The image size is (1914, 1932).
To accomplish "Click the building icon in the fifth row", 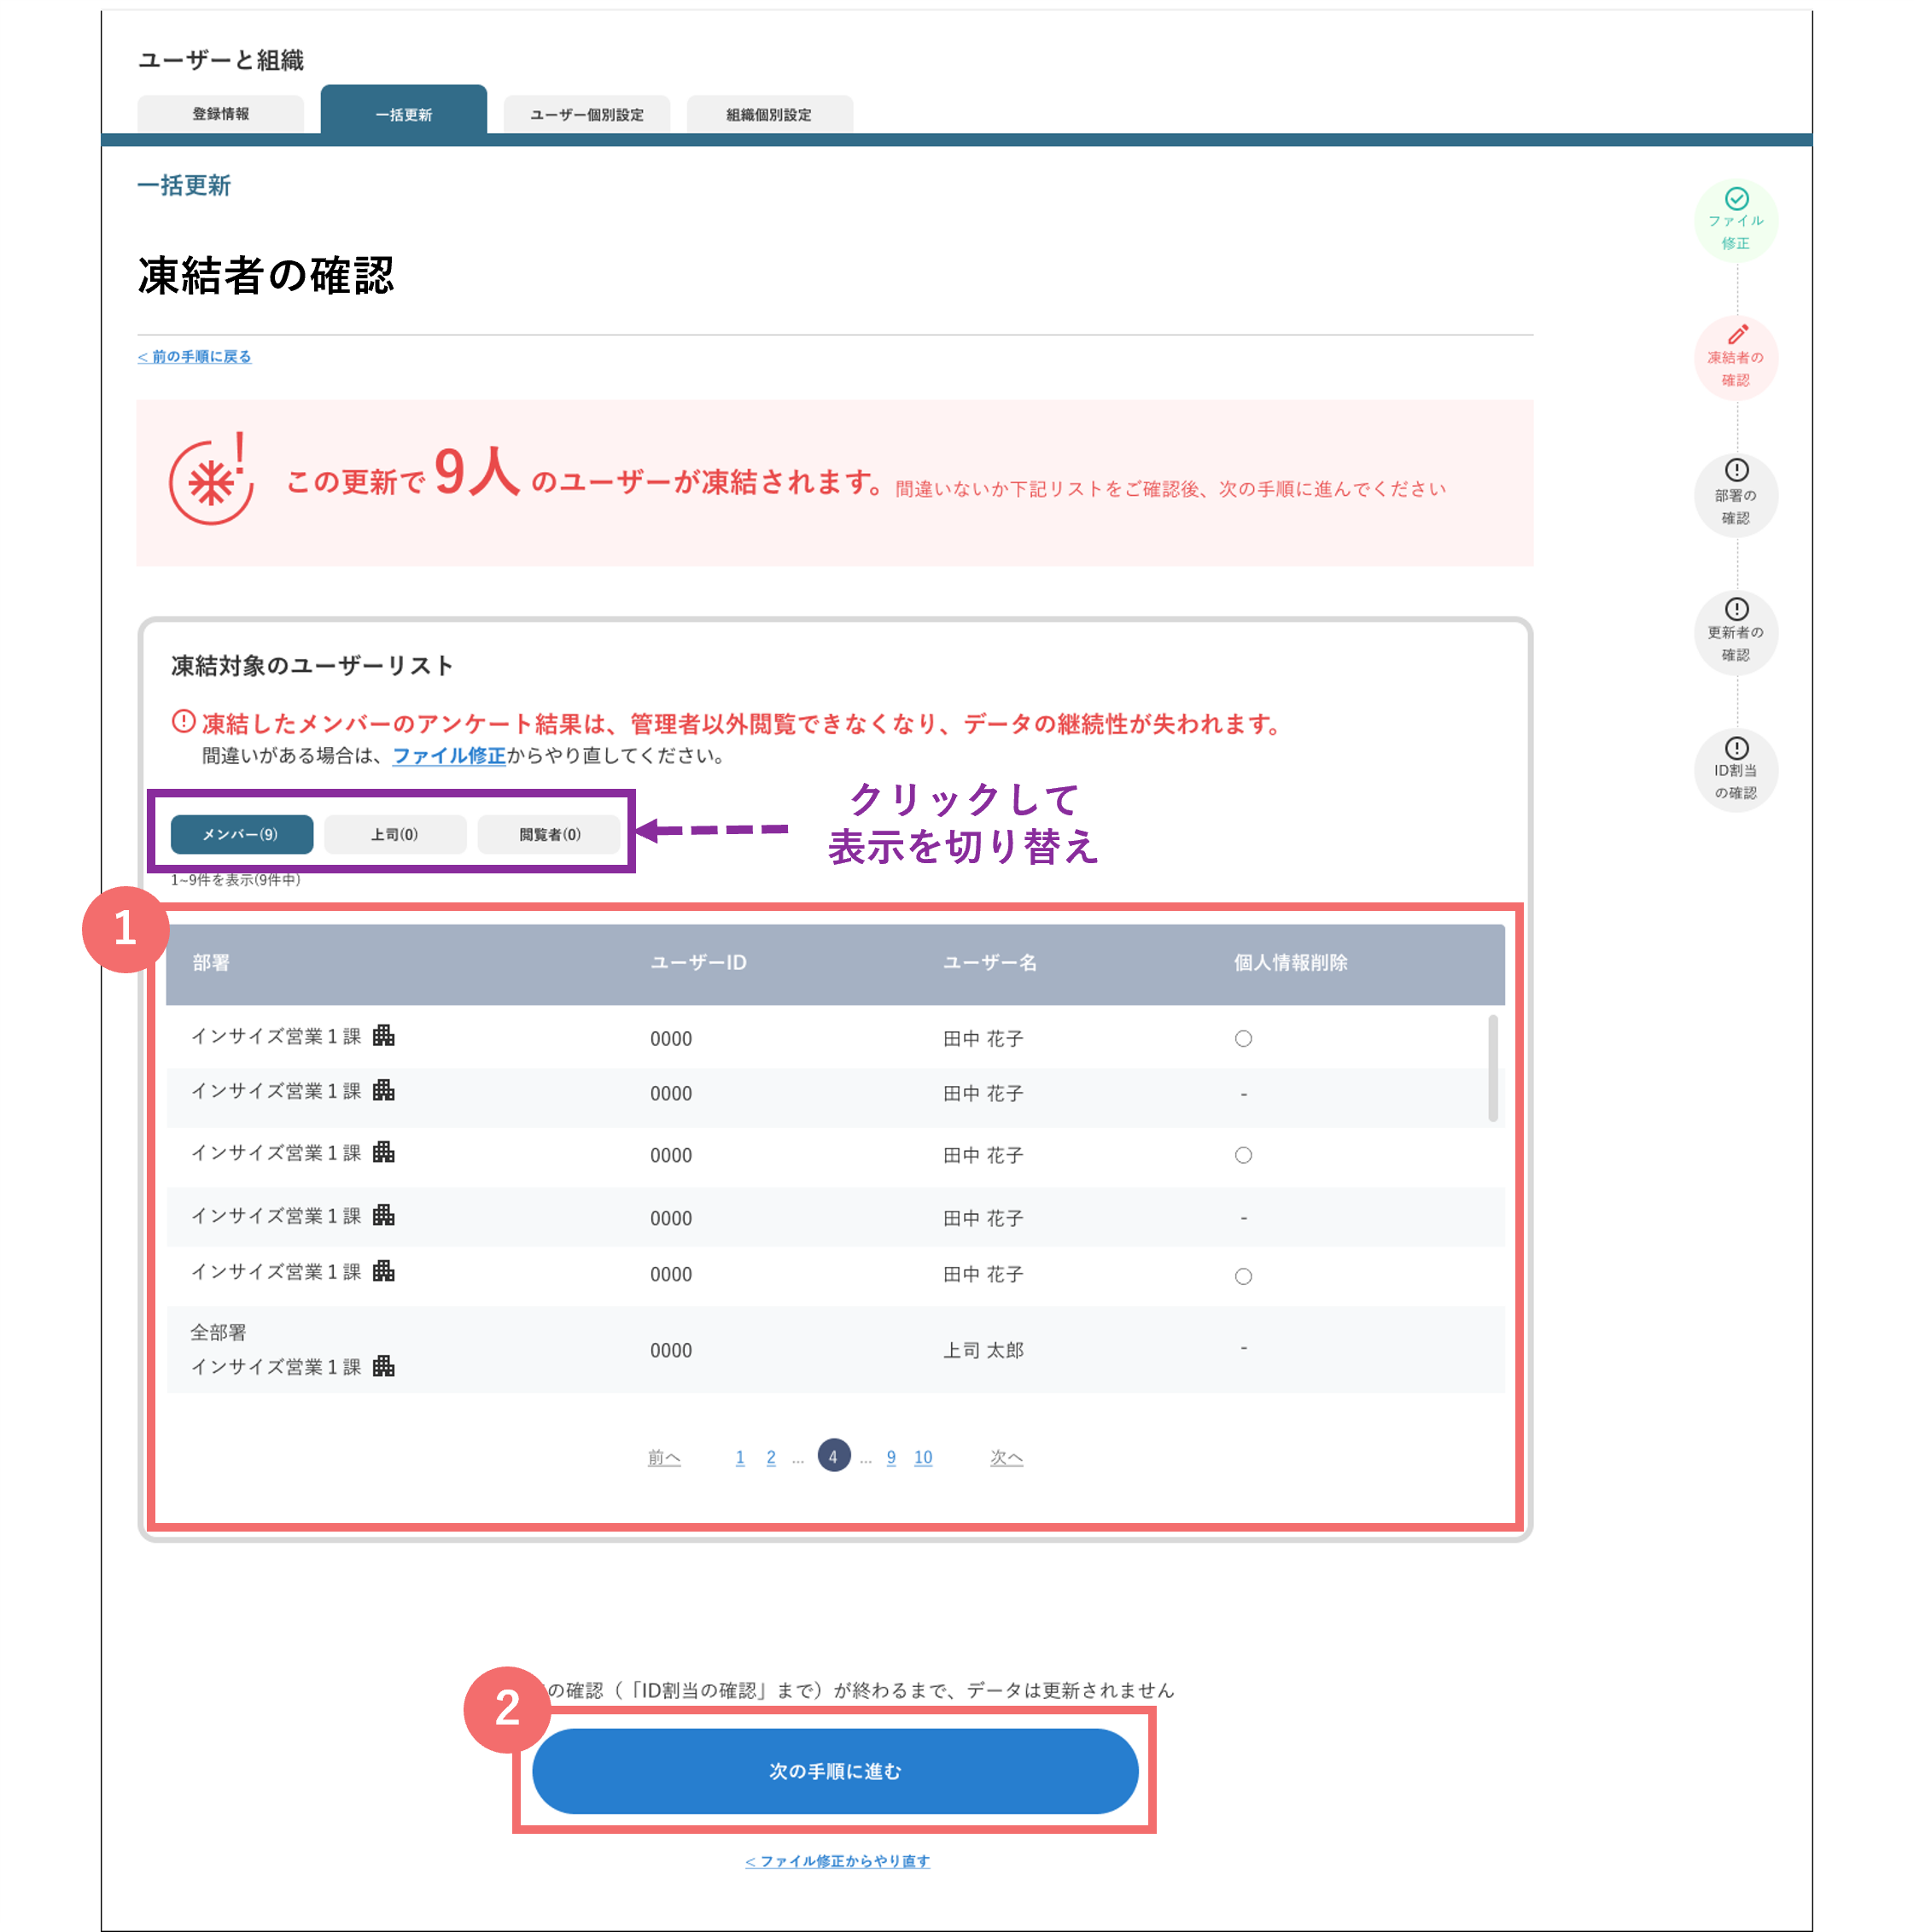I will 384,1271.
